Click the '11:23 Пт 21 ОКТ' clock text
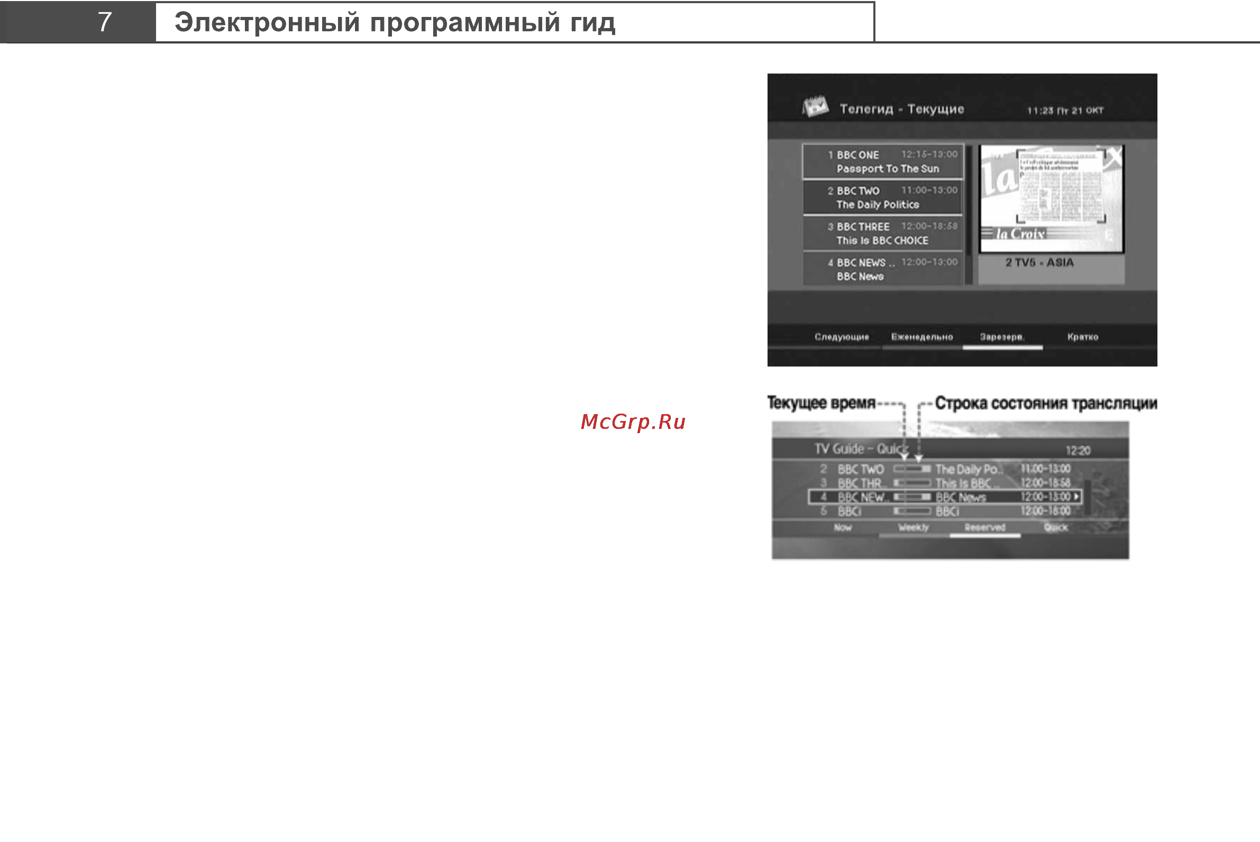Image resolution: width=1260 pixels, height=842 pixels. 1065,111
